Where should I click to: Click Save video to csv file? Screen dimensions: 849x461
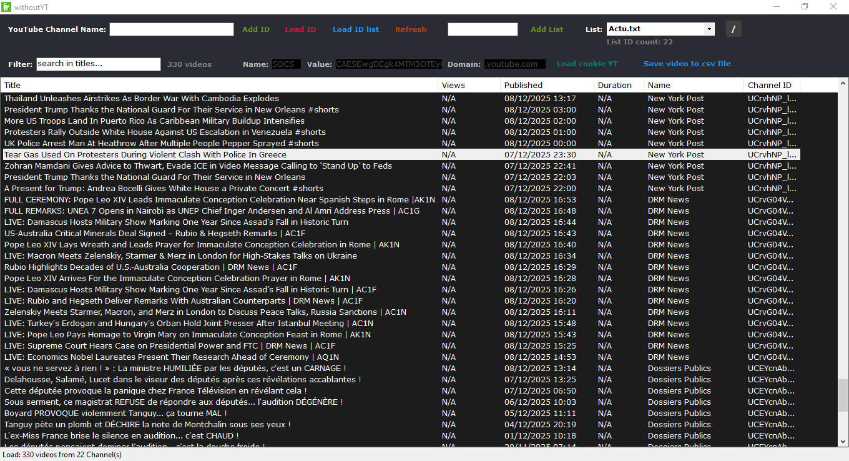coord(687,64)
